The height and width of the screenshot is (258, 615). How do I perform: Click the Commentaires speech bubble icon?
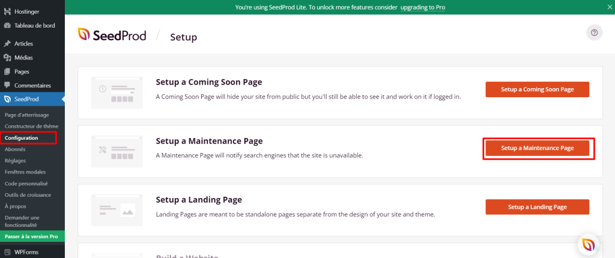tap(7, 85)
